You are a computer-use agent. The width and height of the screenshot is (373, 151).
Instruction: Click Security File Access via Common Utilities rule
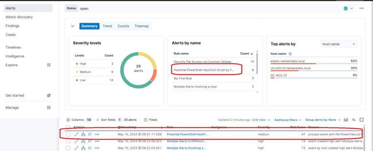point(203,62)
